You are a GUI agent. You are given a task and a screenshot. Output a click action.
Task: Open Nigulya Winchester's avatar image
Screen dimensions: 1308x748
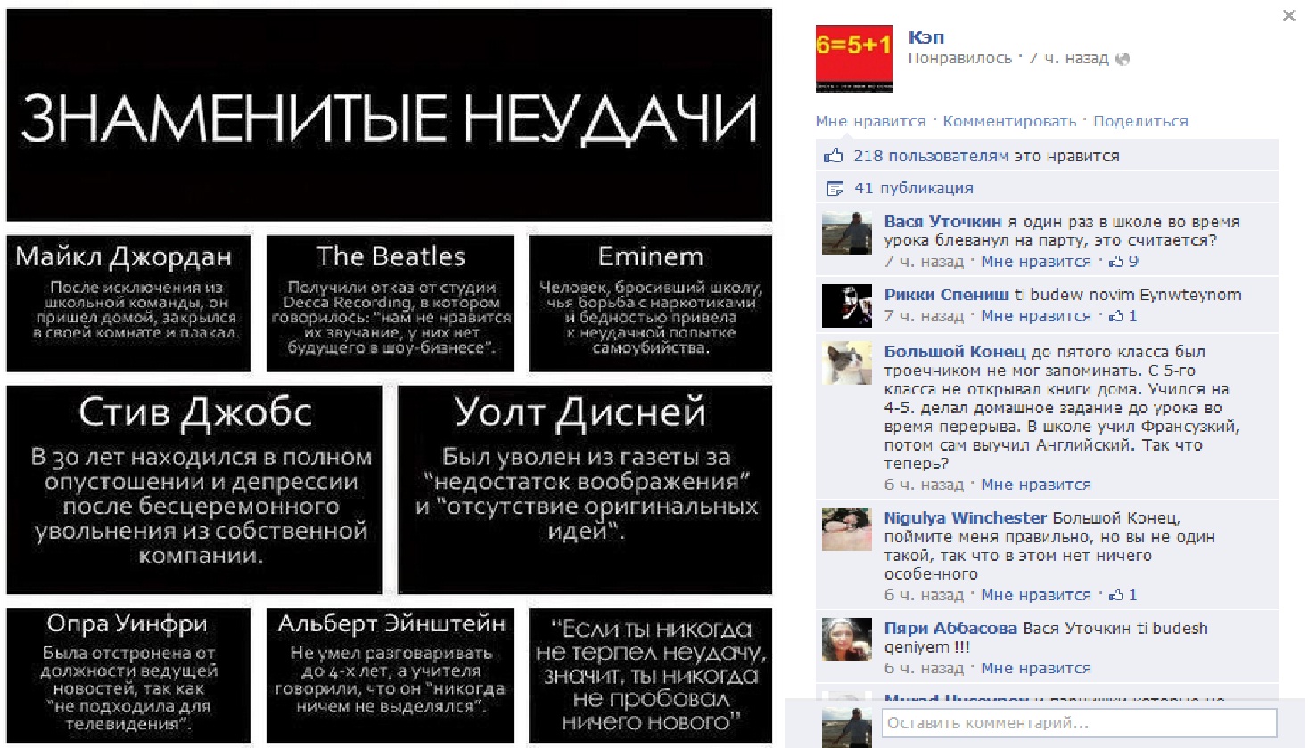pyautogui.click(x=846, y=529)
